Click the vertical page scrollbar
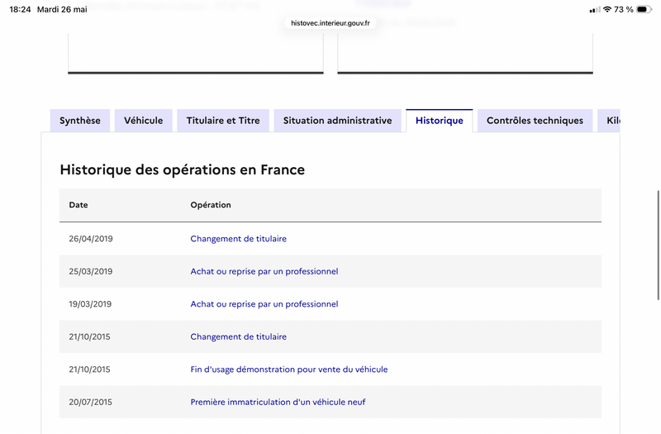This screenshot has width=661, height=434. tap(658, 246)
